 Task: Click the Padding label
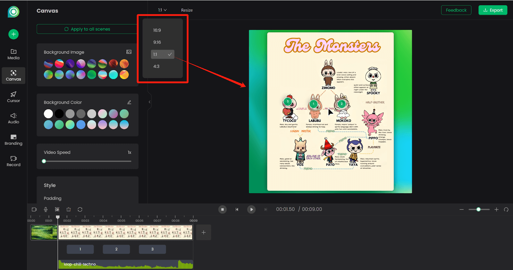53,198
